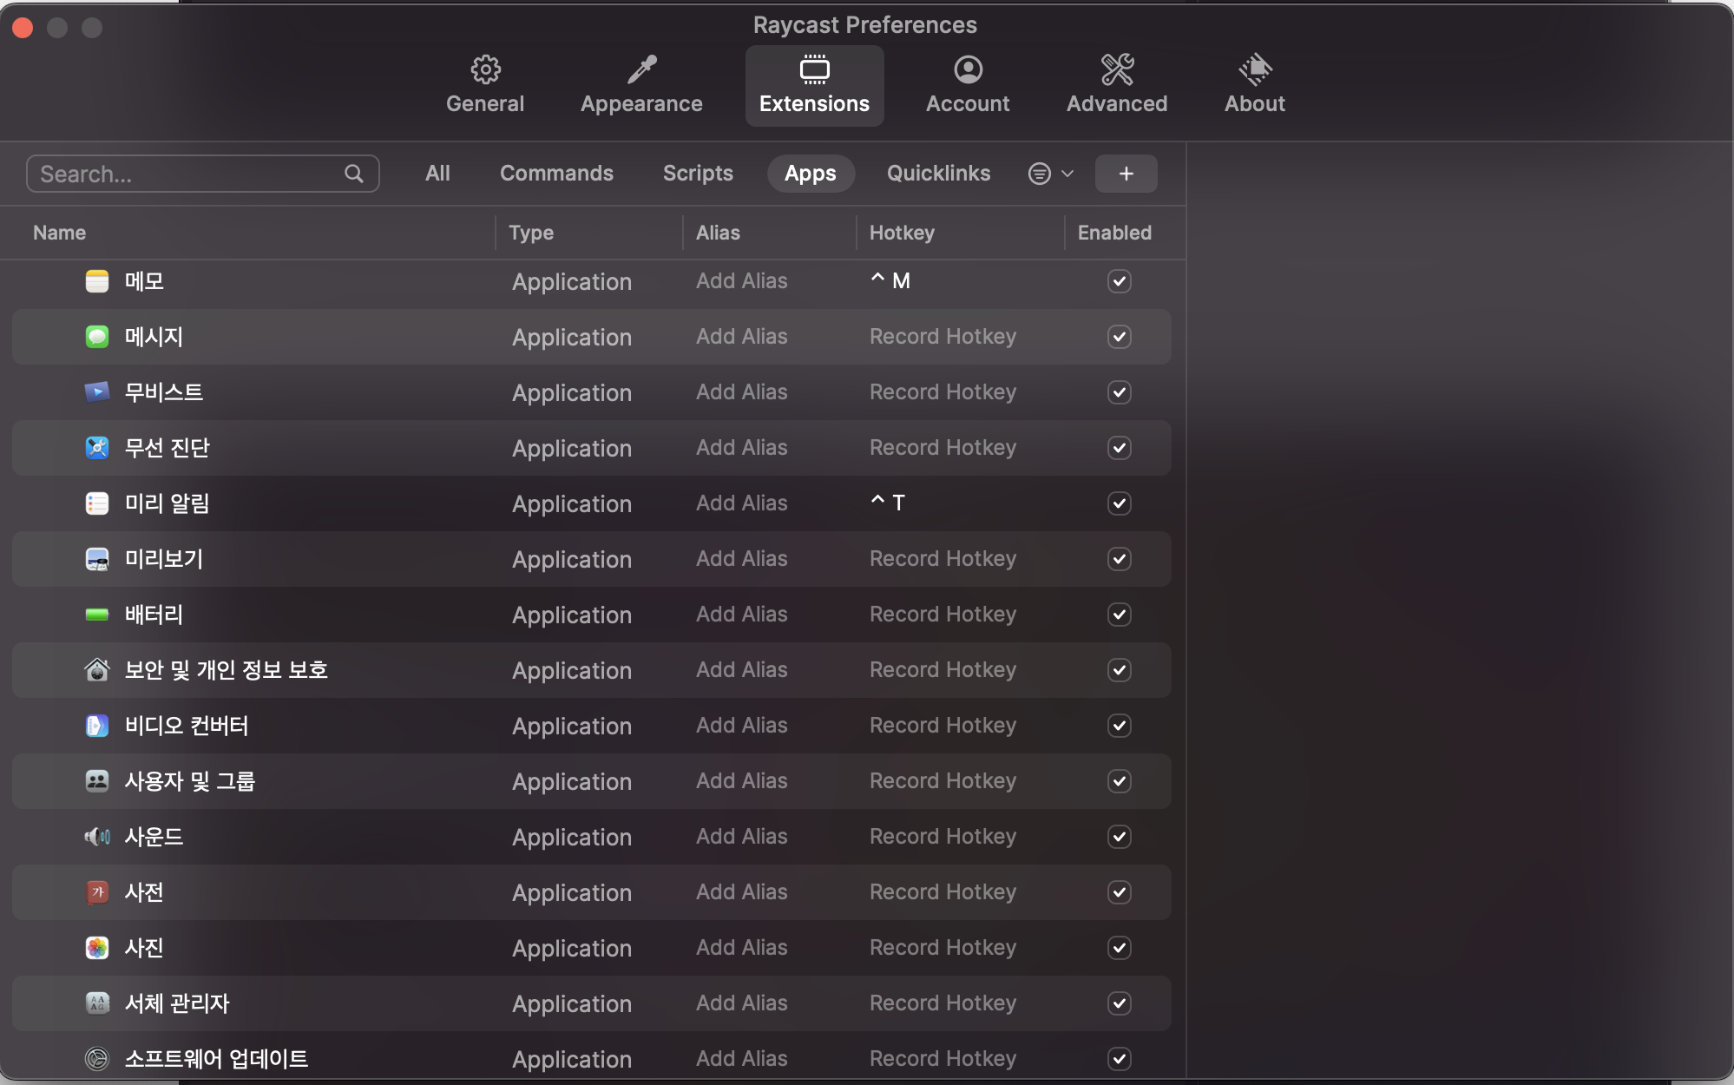Open the Advanced tools icon
1734x1085 pixels.
[1117, 69]
